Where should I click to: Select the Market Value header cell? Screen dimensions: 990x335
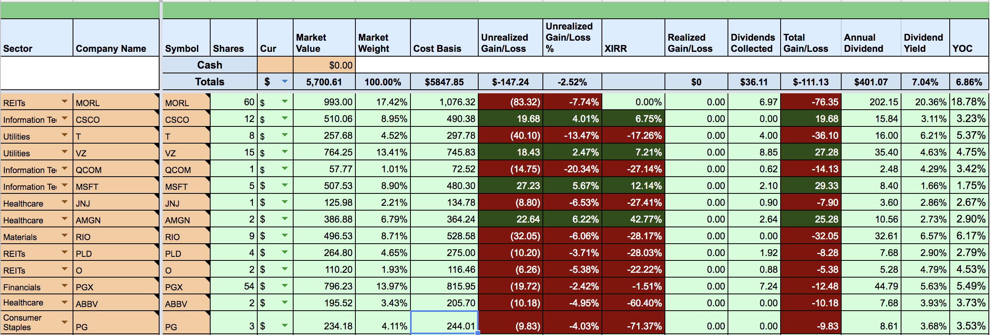click(324, 37)
